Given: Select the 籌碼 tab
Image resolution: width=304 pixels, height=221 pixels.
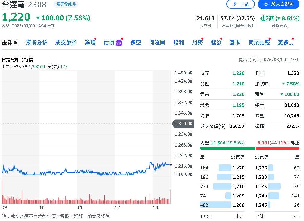Looking at the screenshot, I should click(90, 43).
